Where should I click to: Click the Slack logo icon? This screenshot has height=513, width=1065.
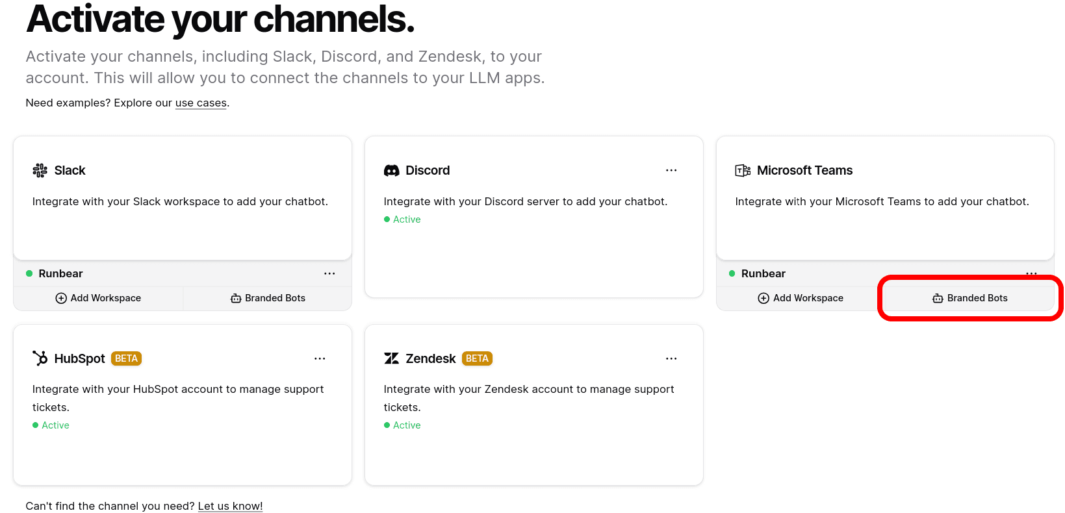click(40, 170)
